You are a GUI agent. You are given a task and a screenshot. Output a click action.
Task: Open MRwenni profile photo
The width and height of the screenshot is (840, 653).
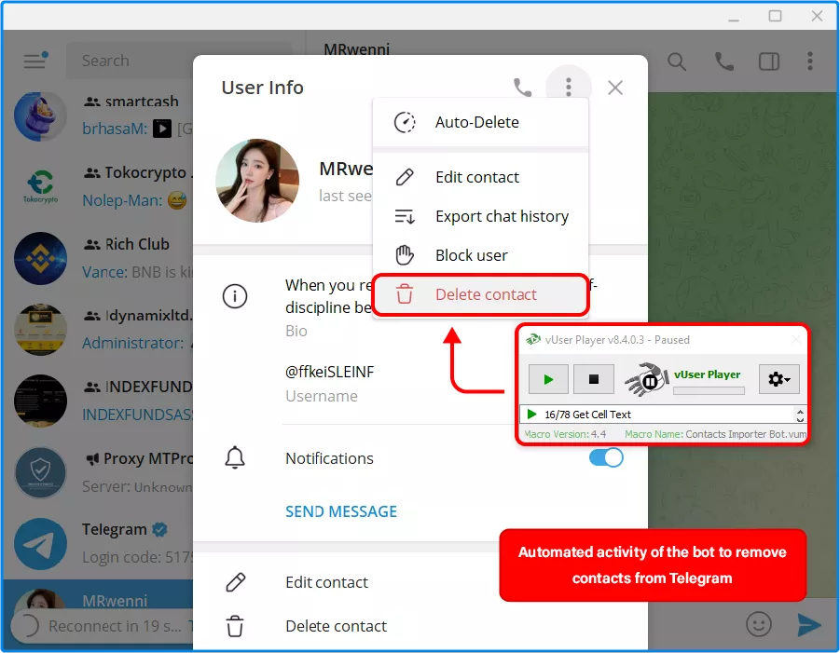(257, 181)
